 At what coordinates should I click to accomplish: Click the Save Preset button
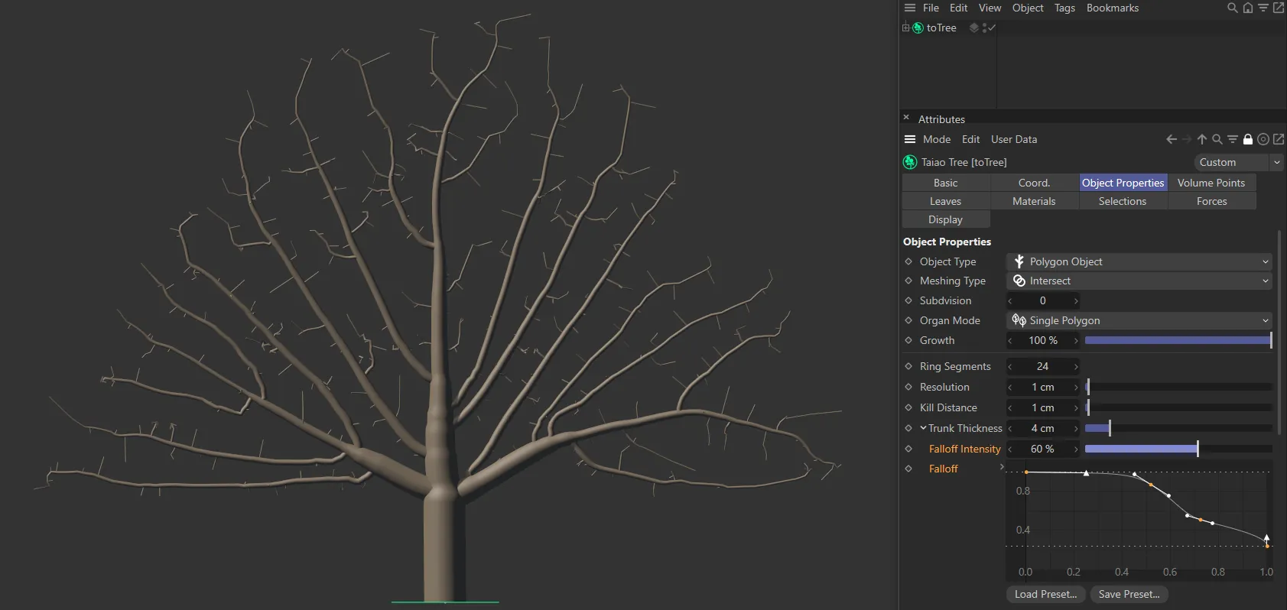tap(1129, 594)
